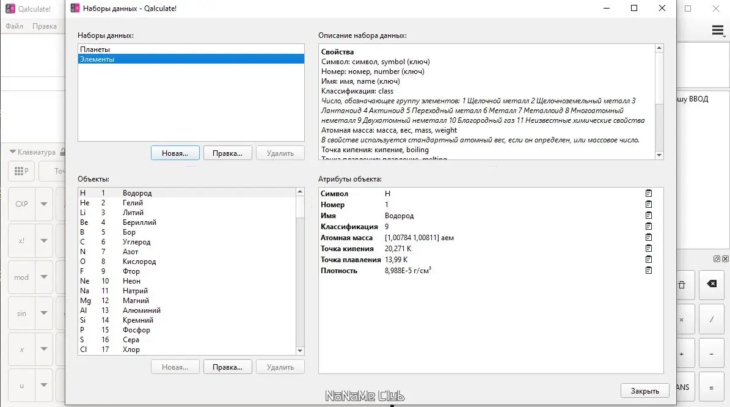Close the data sets dialog window
This screenshot has height=407, width=730.
pyautogui.click(x=662, y=8)
